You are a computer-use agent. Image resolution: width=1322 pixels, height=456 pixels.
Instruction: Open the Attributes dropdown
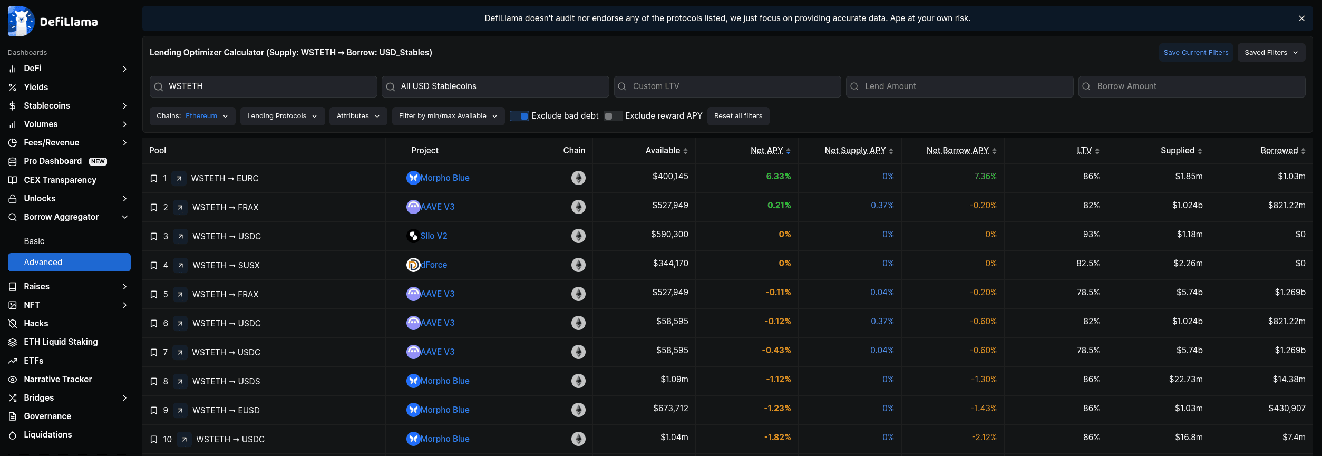pyautogui.click(x=358, y=116)
